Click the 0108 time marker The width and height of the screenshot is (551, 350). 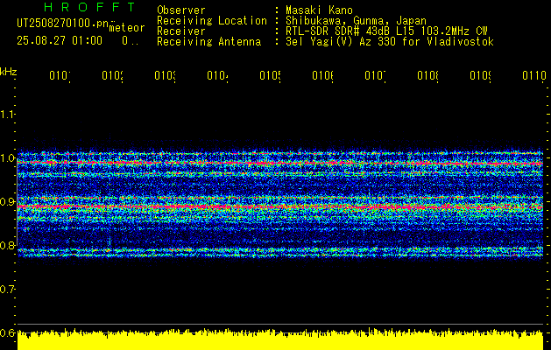[427, 75]
